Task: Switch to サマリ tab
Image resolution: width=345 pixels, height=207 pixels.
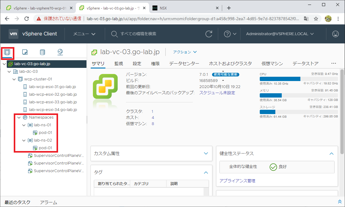Action: pos(98,64)
